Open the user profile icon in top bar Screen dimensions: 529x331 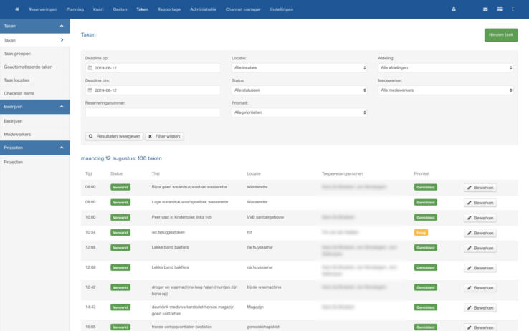click(x=454, y=9)
